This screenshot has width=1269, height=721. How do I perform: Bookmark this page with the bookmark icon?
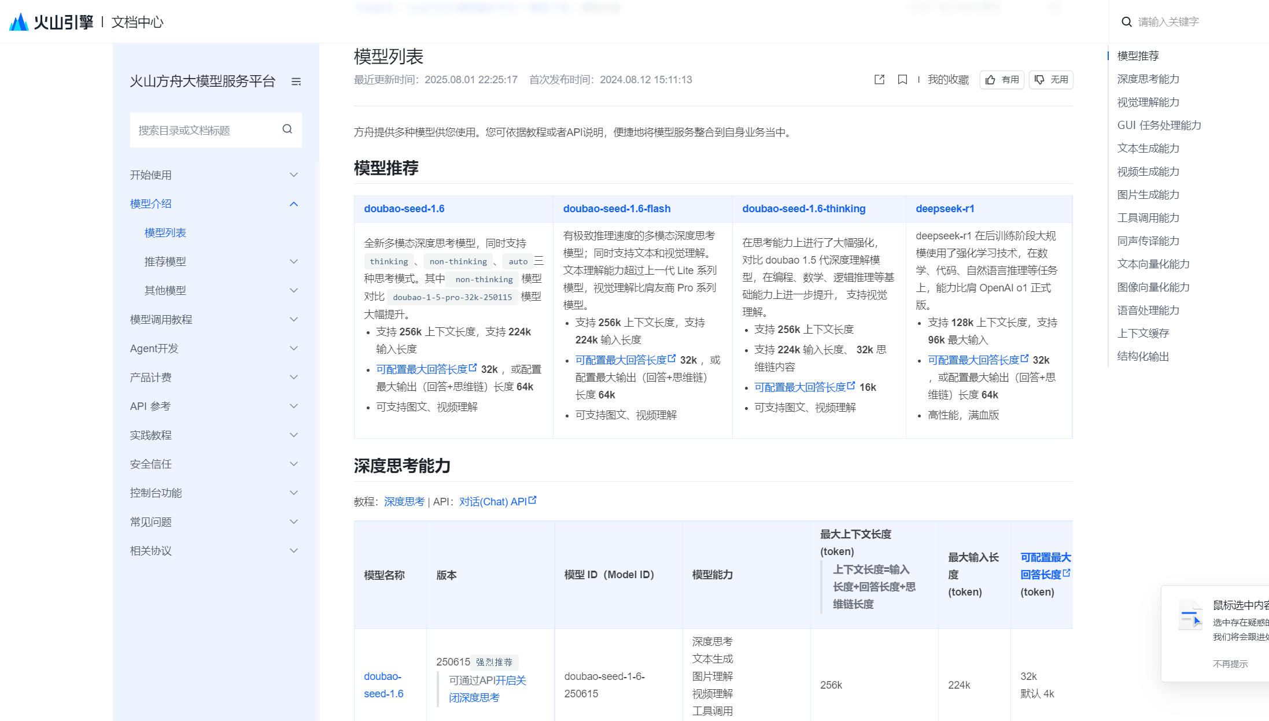click(902, 80)
